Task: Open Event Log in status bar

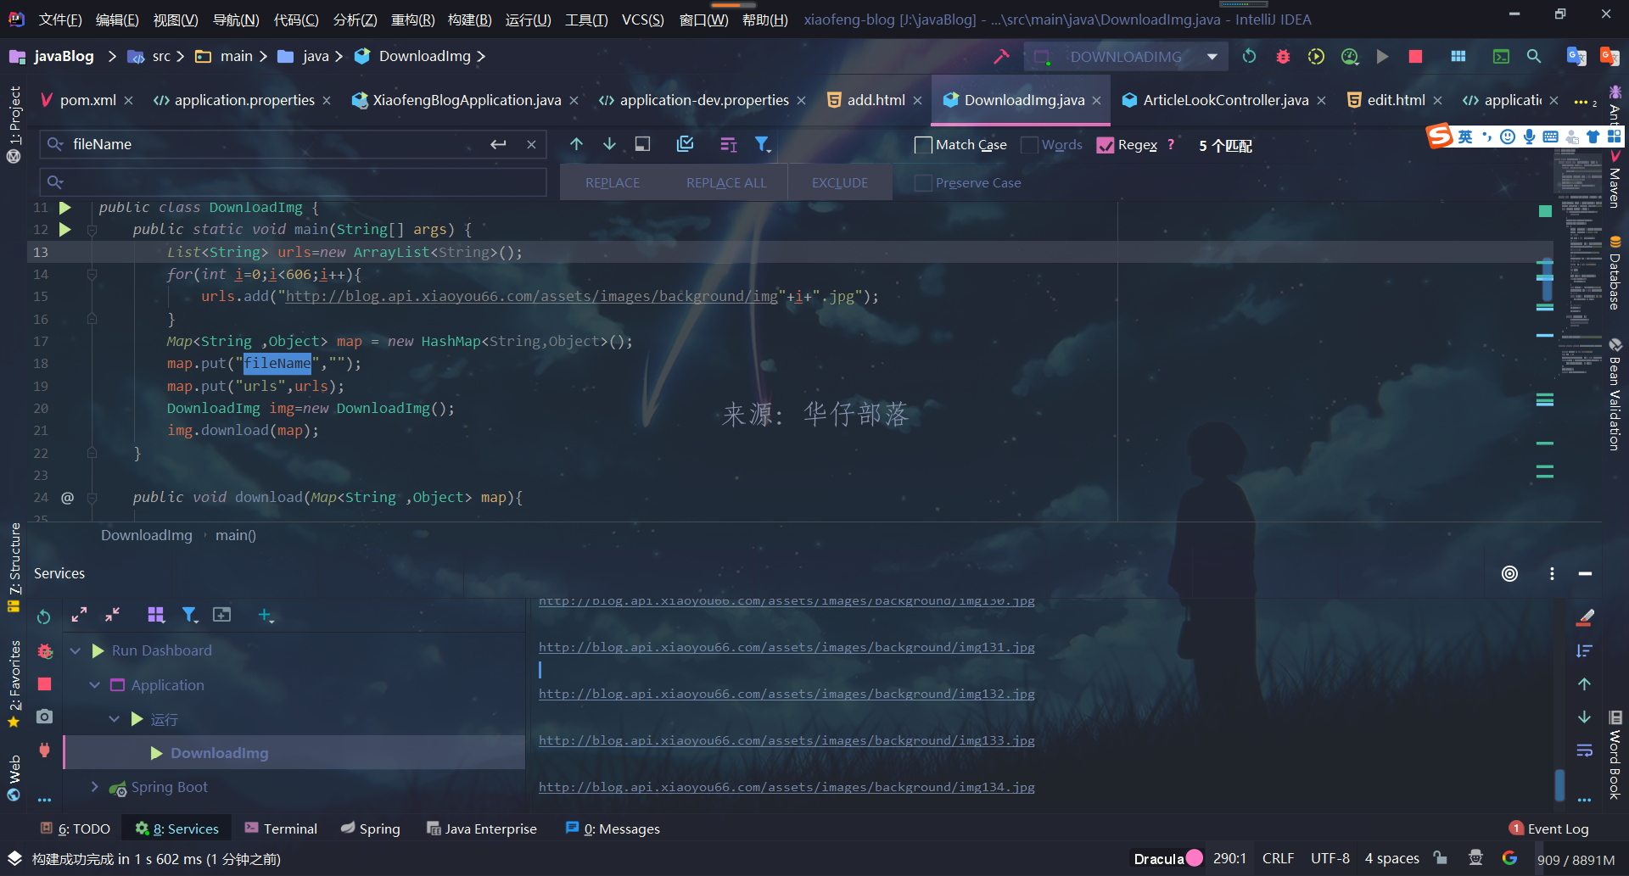Action: [x=1549, y=829]
